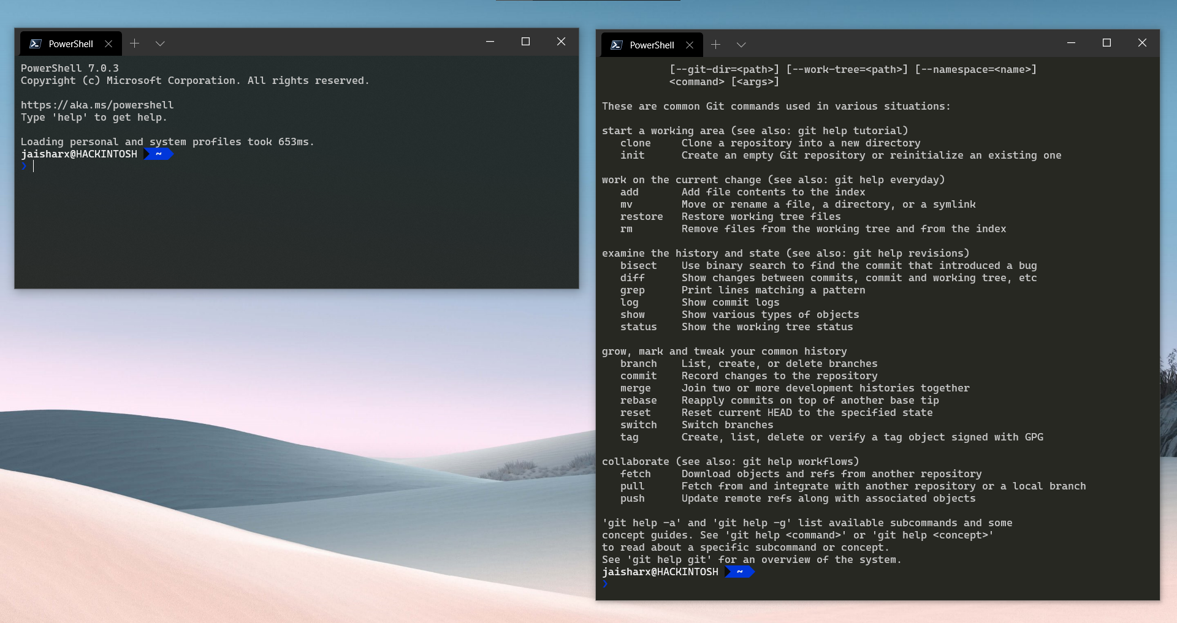1177x623 pixels.
Task: Click the "Type 'help' to get help." line
Action: (94, 118)
